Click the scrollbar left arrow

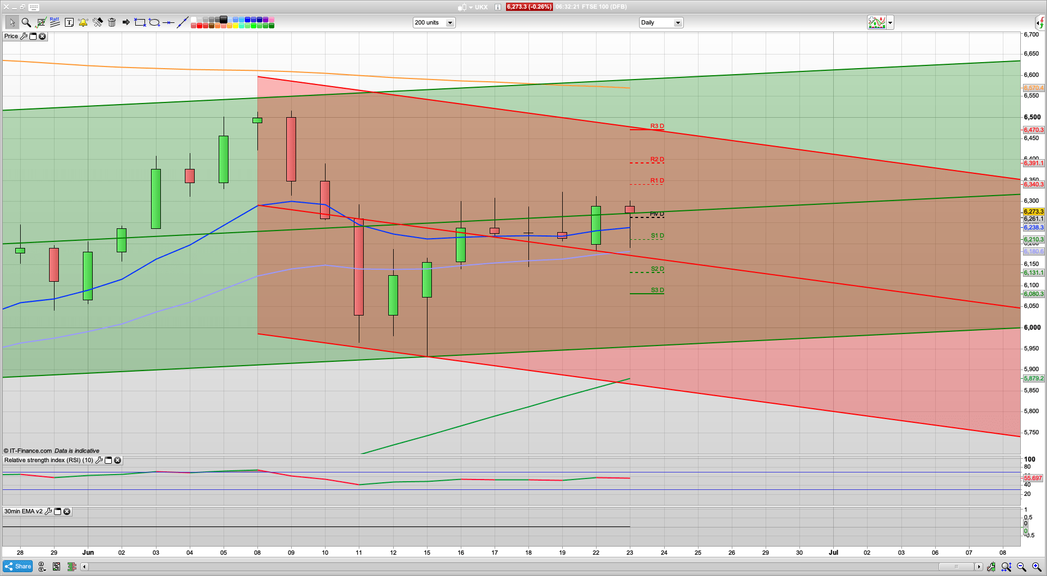coord(84,567)
